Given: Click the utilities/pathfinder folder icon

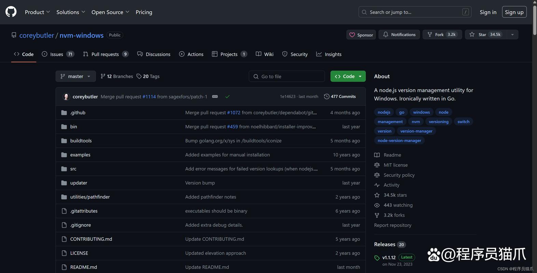Looking at the screenshot, I should (64, 197).
